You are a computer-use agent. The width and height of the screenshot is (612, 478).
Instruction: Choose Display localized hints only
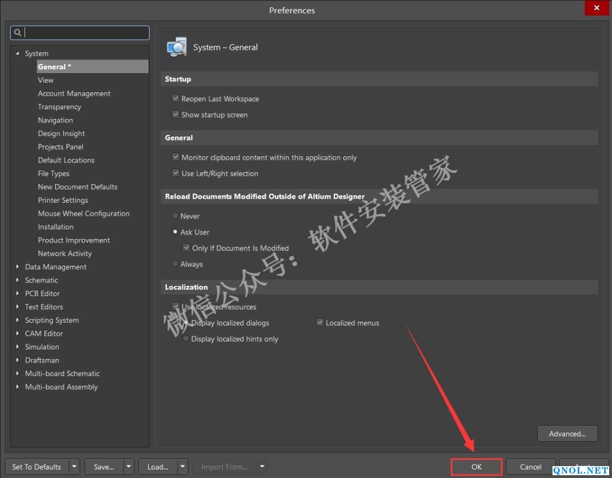(186, 339)
